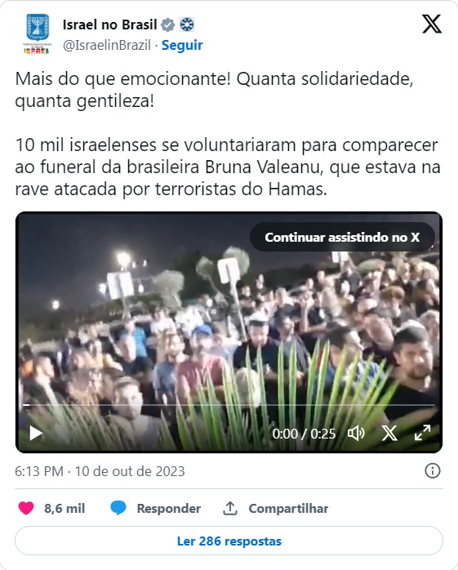
Task: Click the Israel no Brasil display name
Action: point(109,24)
